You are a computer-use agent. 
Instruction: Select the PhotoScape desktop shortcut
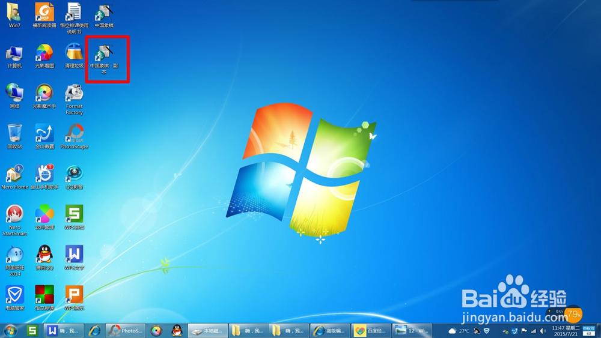[74, 137]
